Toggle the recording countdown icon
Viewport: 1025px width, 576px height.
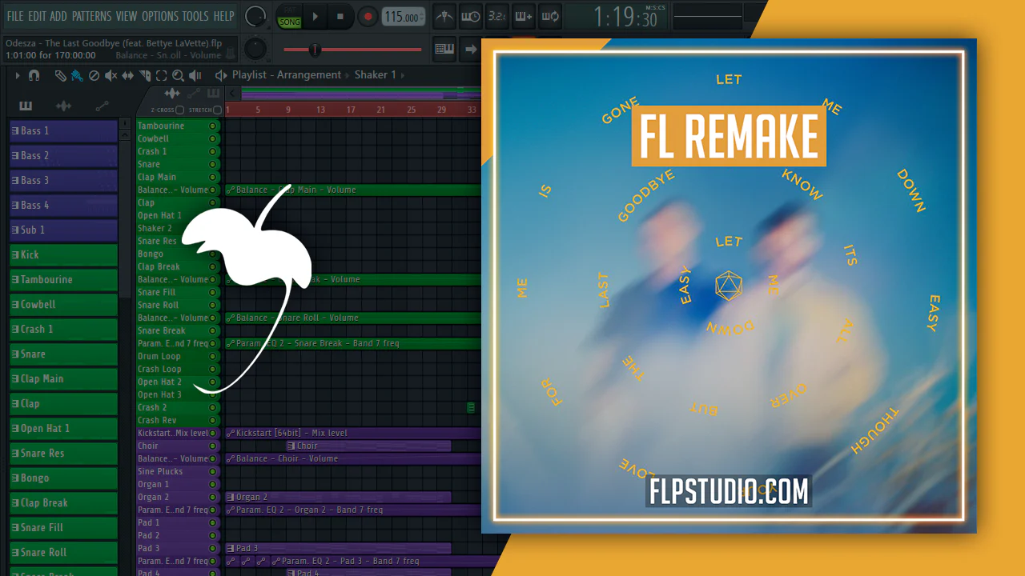tap(496, 16)
